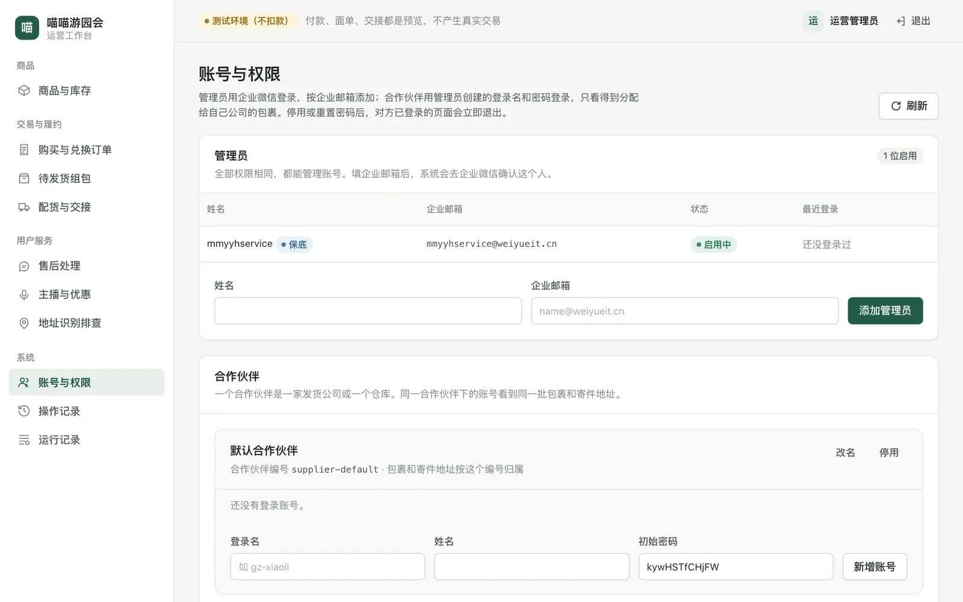The width and height of the screenshot is (963, 602).
Task: Click the 保底 tag beside mmyyhservice
Action: [294, 244]
